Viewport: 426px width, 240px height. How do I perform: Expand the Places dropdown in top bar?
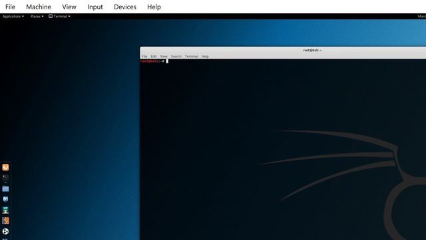tap(37, 16)
